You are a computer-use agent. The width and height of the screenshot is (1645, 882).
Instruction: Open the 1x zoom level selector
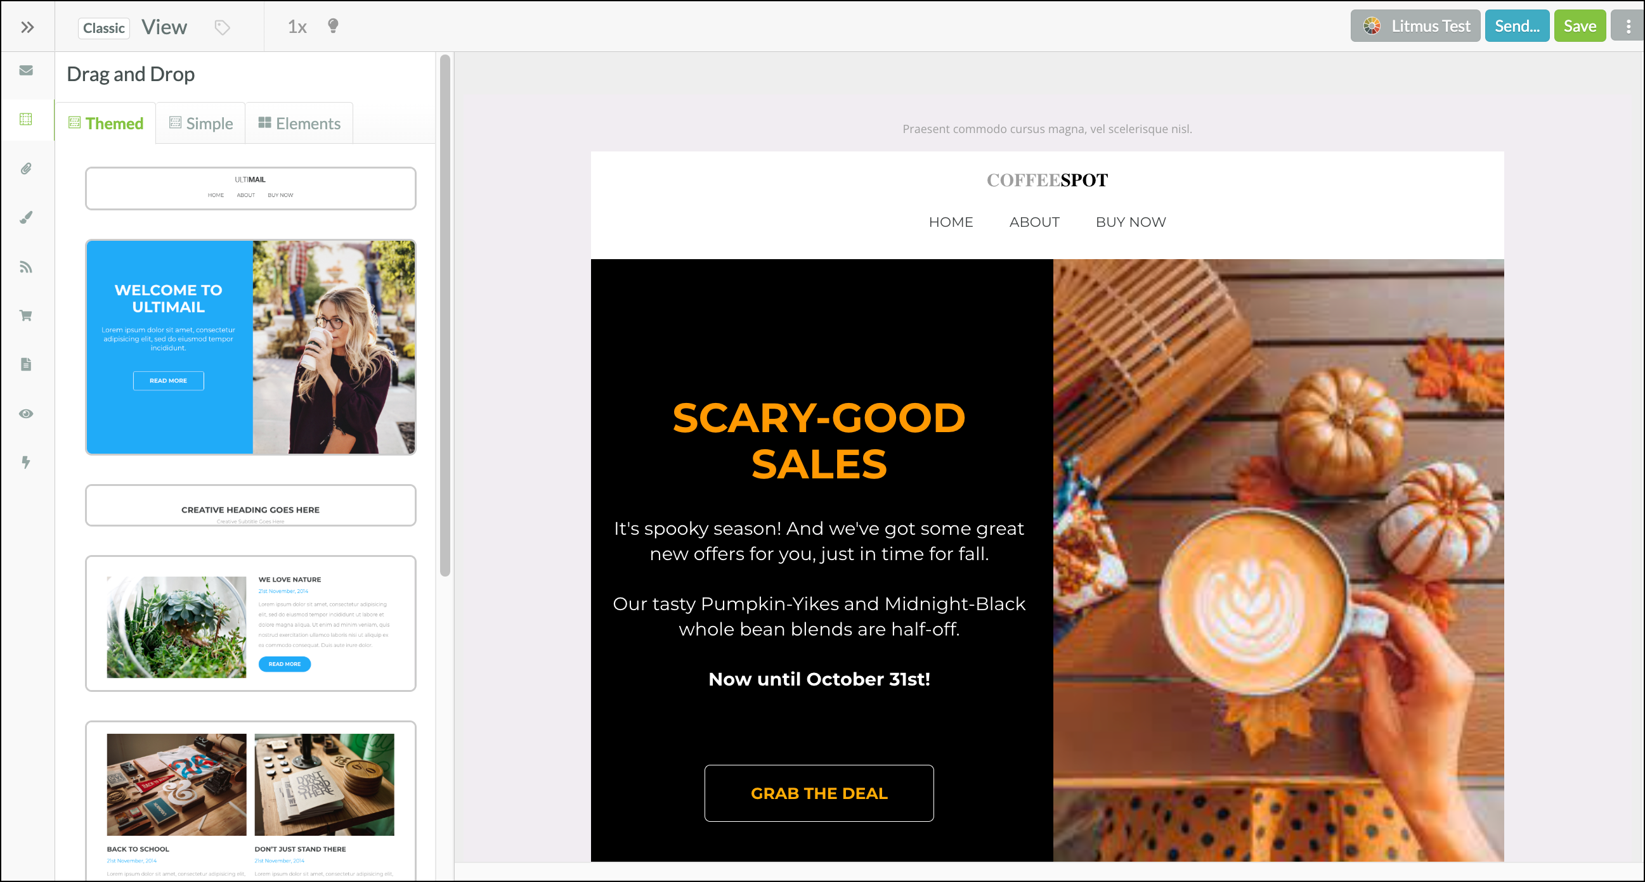[297, 27]
